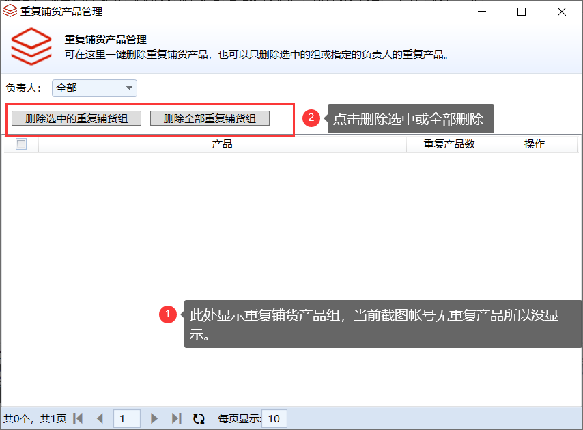This screenshot has height=430, width=583.
Task: Click the red number 2 annotation badge
Action: (x=311, y=118)
